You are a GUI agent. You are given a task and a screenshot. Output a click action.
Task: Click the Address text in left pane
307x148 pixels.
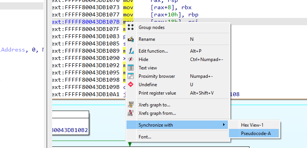(13, 50)
